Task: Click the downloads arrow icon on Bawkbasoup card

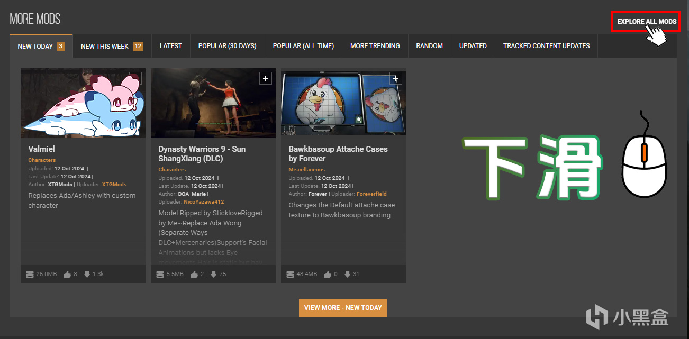Action: pyautogui.click(x=347, y=274)
